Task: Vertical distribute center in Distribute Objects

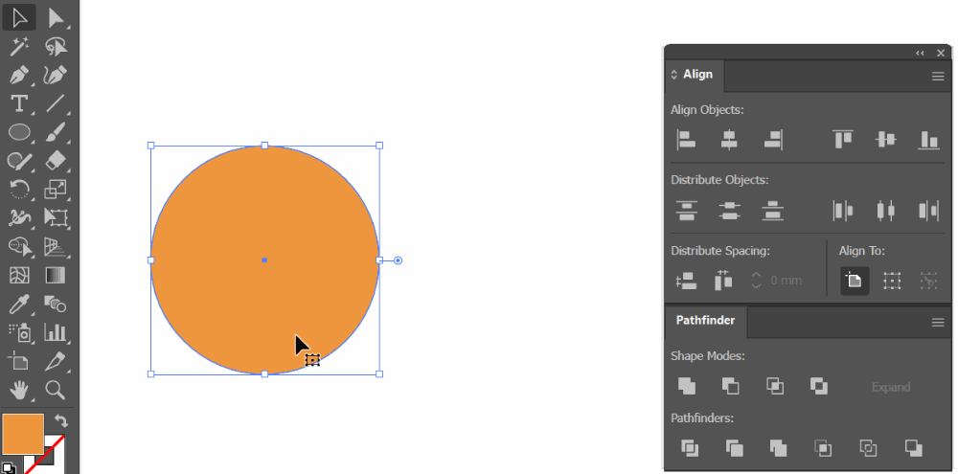Action: 729,211
